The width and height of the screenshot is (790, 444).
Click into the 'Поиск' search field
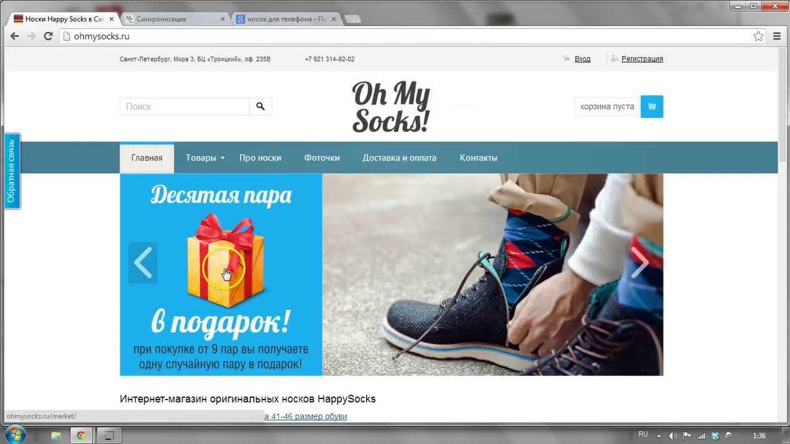tap(185, 107)
